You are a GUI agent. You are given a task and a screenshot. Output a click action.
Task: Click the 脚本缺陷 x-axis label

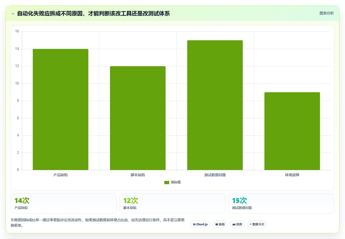pos(138,175)
